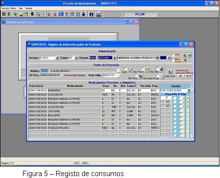Screen dimensions: 220x178
Task: Check N.Adm box for hour 23
Action: click(x=181, y=106)
